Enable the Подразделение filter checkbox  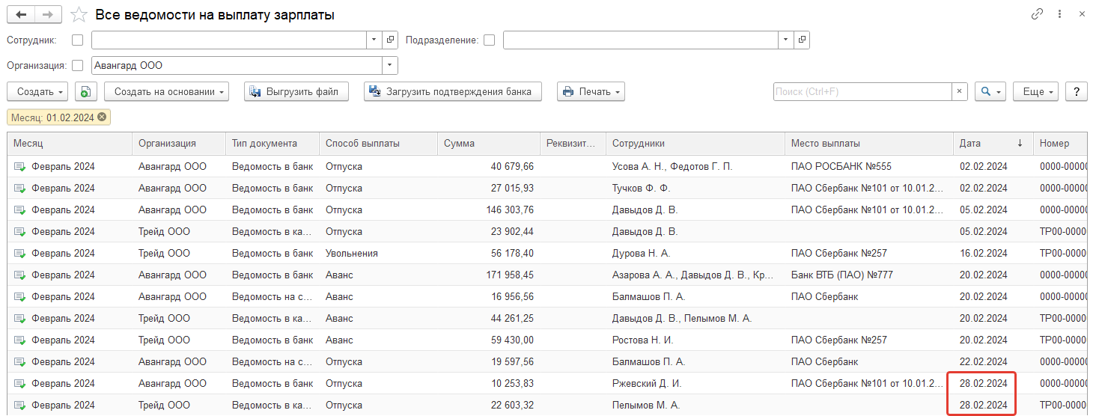click(489, 40)
